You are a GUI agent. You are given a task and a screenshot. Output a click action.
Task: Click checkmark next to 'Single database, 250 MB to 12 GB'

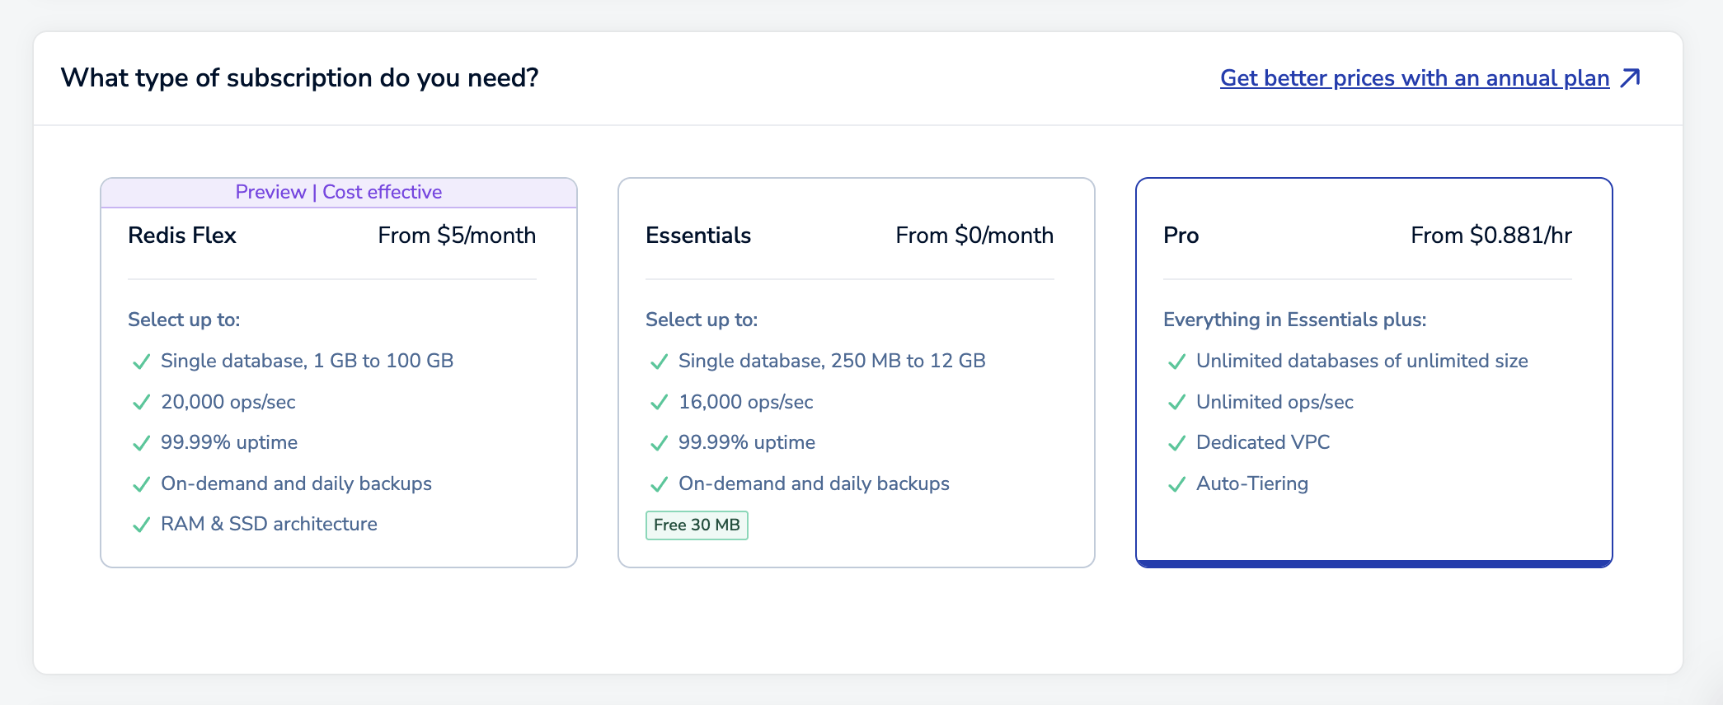[x=659, y=362]
